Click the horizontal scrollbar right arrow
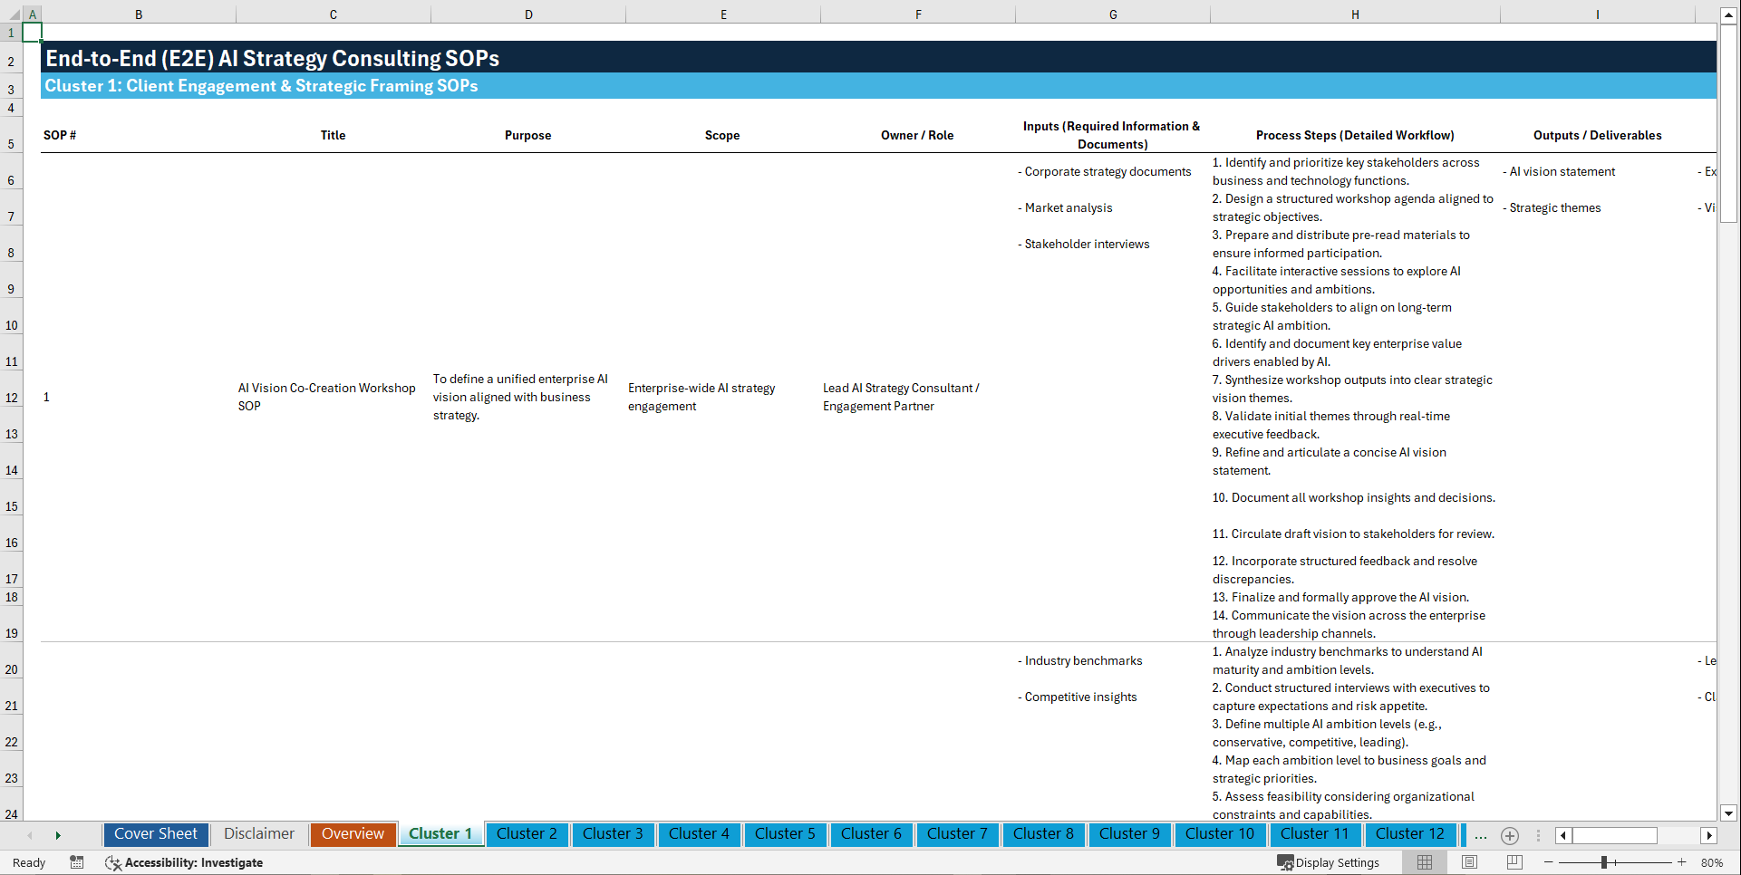1741x875 pixels. [1709, 835]
